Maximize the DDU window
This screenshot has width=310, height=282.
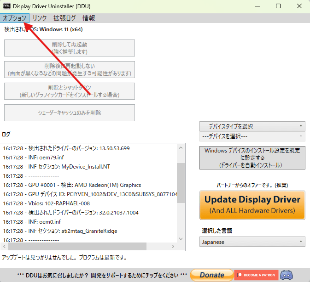click(278, 6)
